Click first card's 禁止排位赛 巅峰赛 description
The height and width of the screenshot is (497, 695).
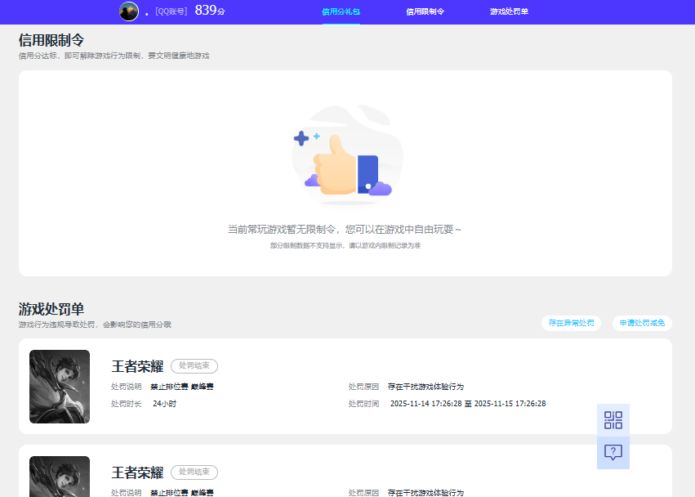pyautogui.click(x=182, y=387)
